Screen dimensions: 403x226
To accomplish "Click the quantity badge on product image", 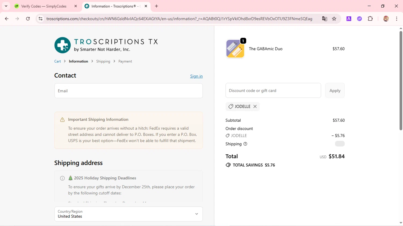I will [x=243, y=41].
